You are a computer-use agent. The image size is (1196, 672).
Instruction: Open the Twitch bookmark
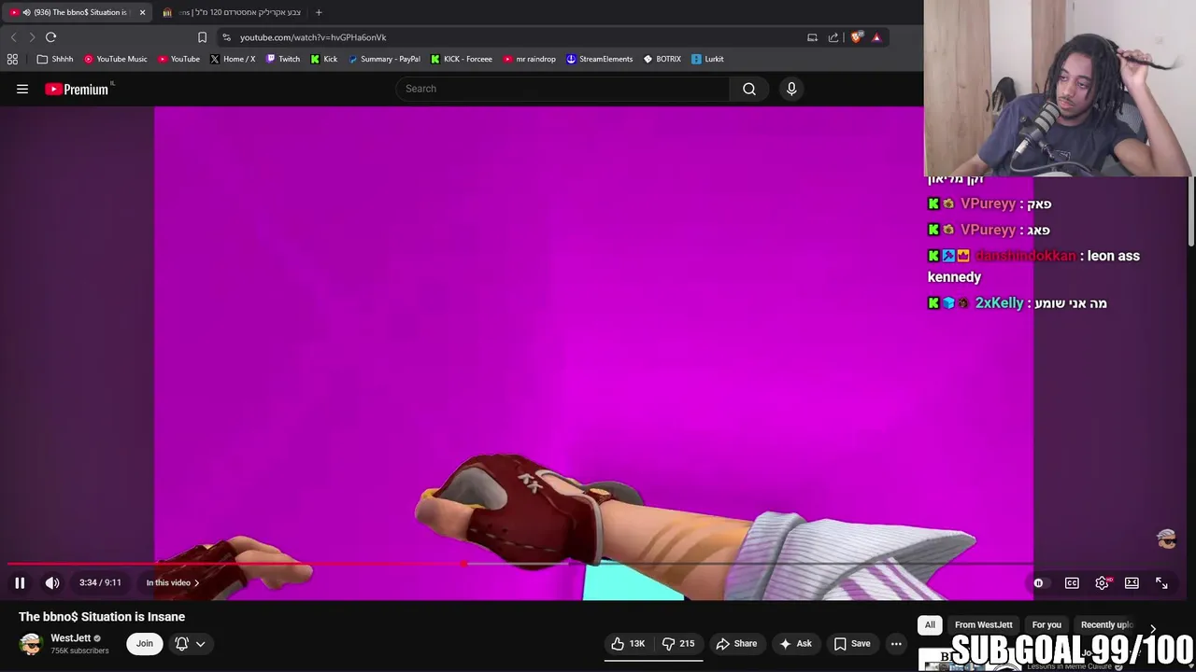point(283,59)
